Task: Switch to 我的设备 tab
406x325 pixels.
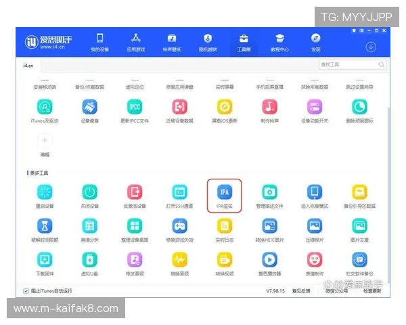Action: point(100,42)
